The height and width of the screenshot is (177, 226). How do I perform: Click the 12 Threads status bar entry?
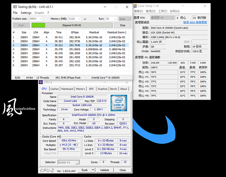click(x=43, y=78)
